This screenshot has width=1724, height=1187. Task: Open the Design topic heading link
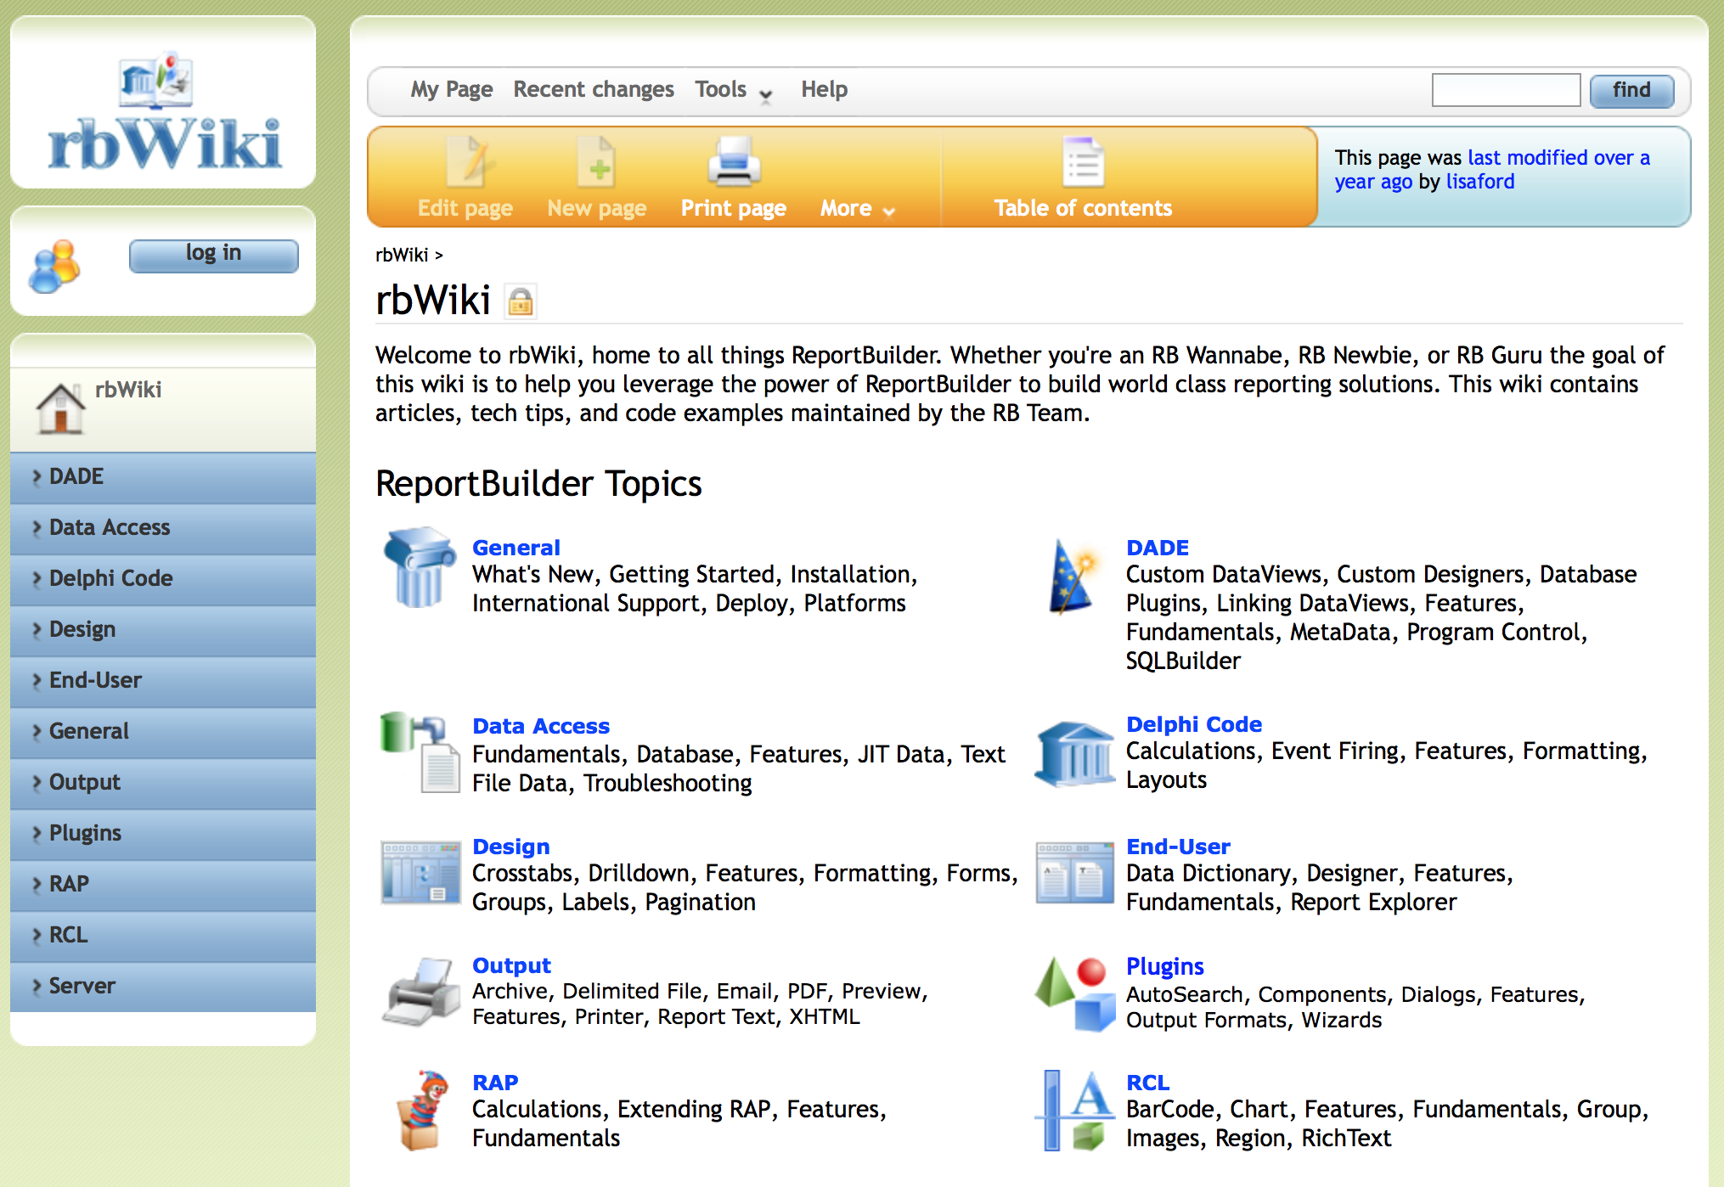click(x=511, y=847)
